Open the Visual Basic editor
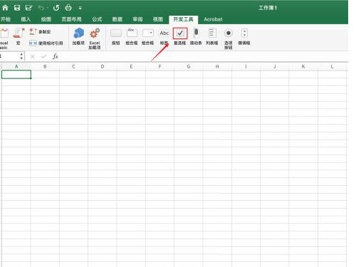The image size is (356, 267). point(4,38)
